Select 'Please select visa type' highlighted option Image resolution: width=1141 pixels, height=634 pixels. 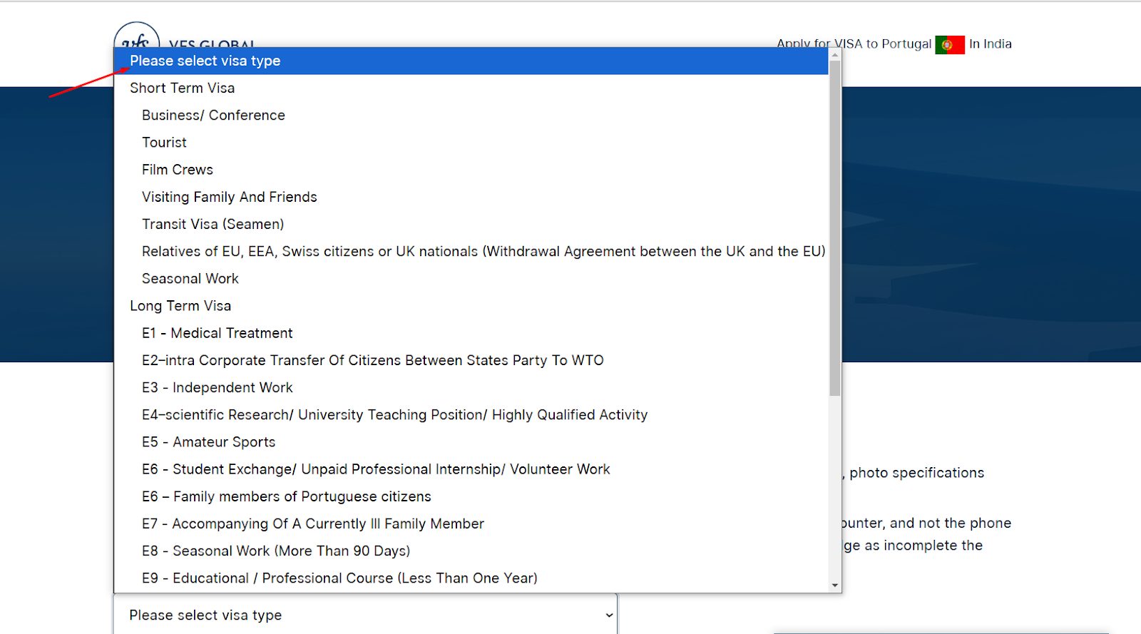[x=471, y=61]
